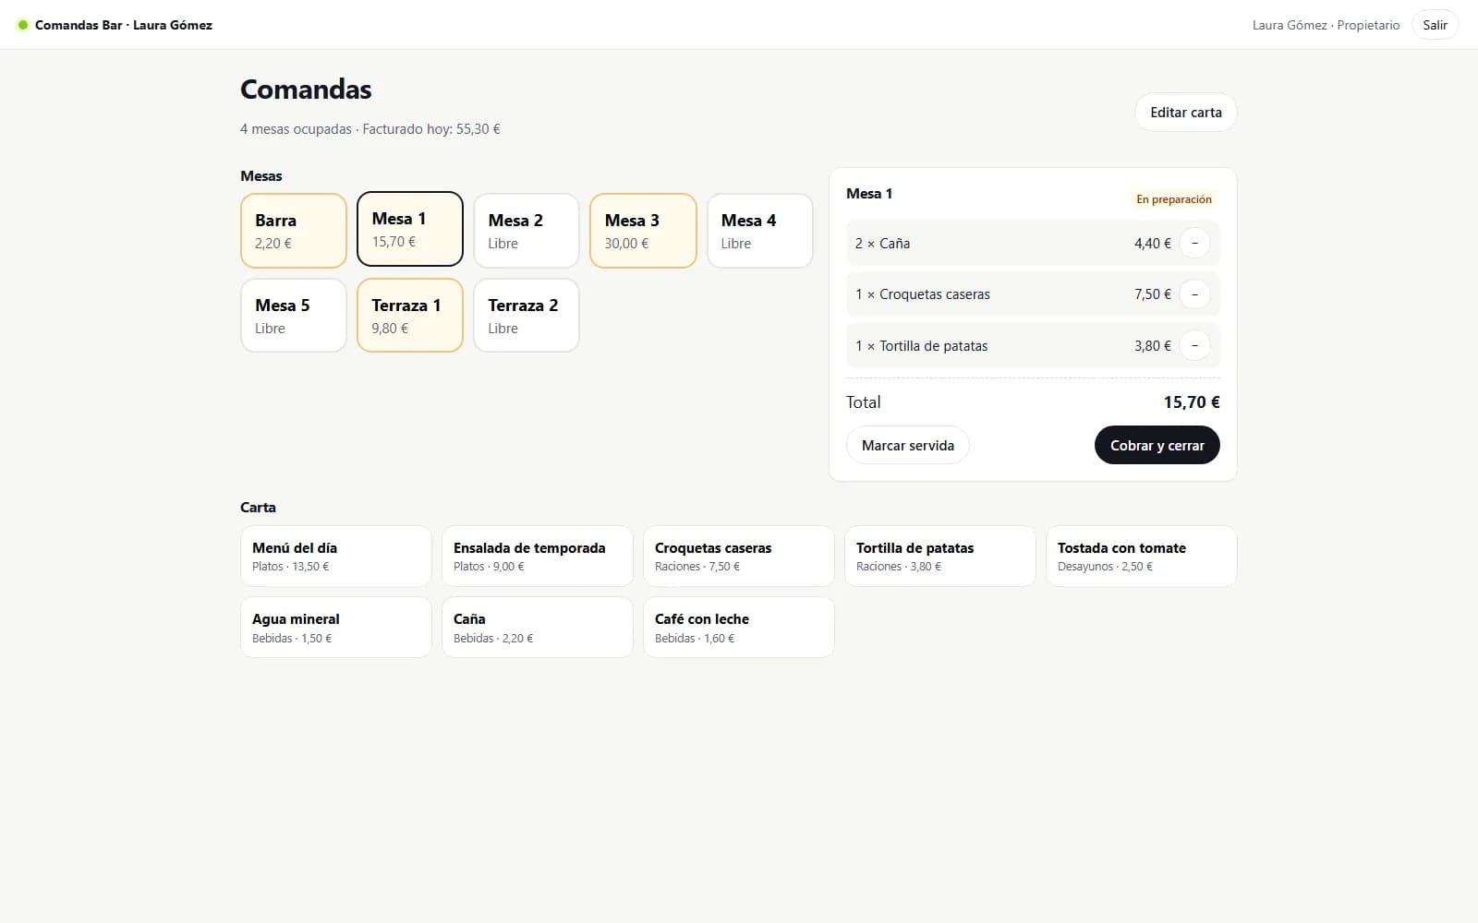Click the Comandas page heading
The width and height of the screenshot is (1478, 923).
coord(306,90)
